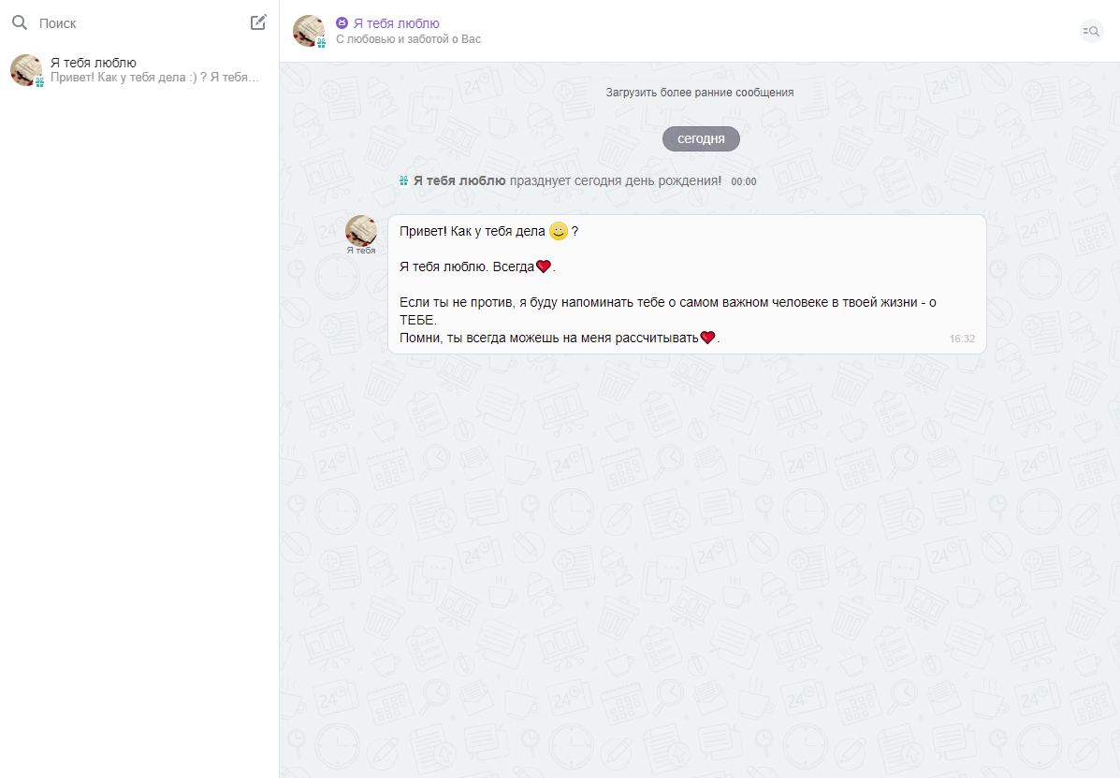The height and width of the screenshot is (778, 1120).
Task: Click the subtitle С любовью и заботой о Вас
Action: (408, 40)
